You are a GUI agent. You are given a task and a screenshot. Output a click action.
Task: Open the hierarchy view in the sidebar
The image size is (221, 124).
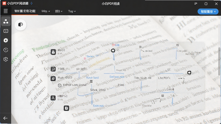point(6,21)
